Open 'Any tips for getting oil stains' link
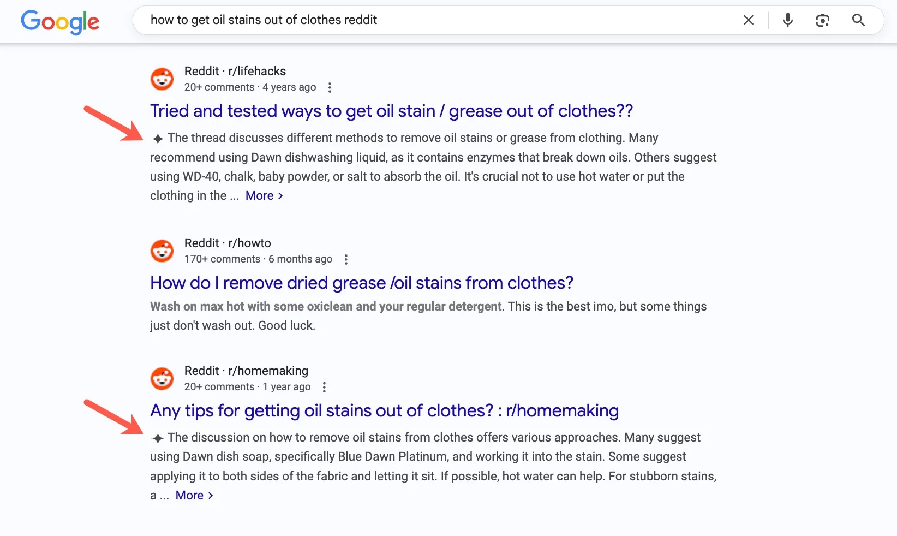 384,410
